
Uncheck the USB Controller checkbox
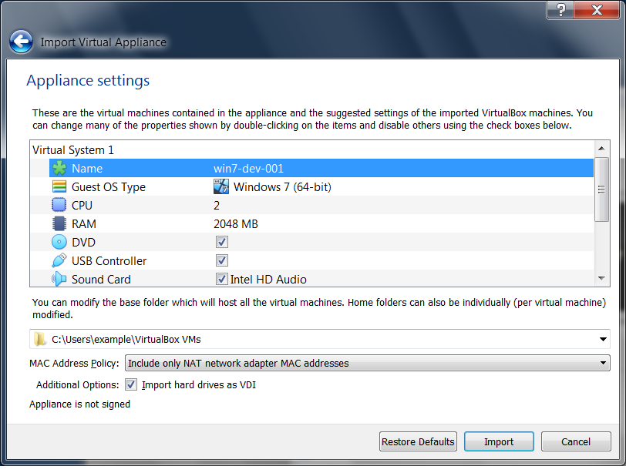[222, 260]
